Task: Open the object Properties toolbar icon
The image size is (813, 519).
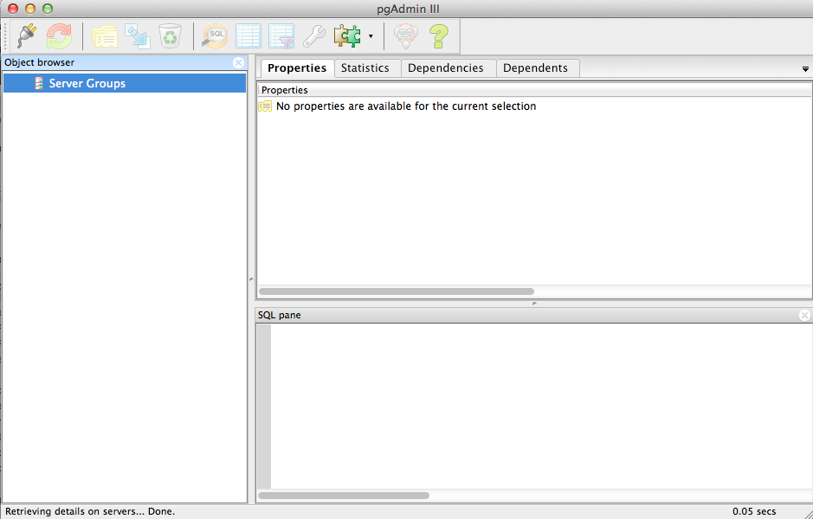Action: click(x=105, y=36)
